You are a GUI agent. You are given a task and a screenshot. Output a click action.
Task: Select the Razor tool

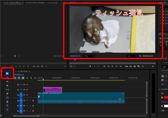(8, 86)
